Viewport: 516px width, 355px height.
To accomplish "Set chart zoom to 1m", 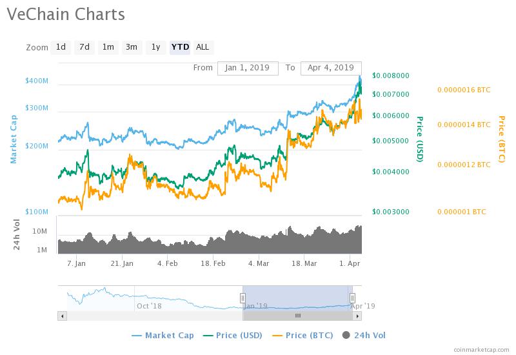I will click(x=108, y=47).
